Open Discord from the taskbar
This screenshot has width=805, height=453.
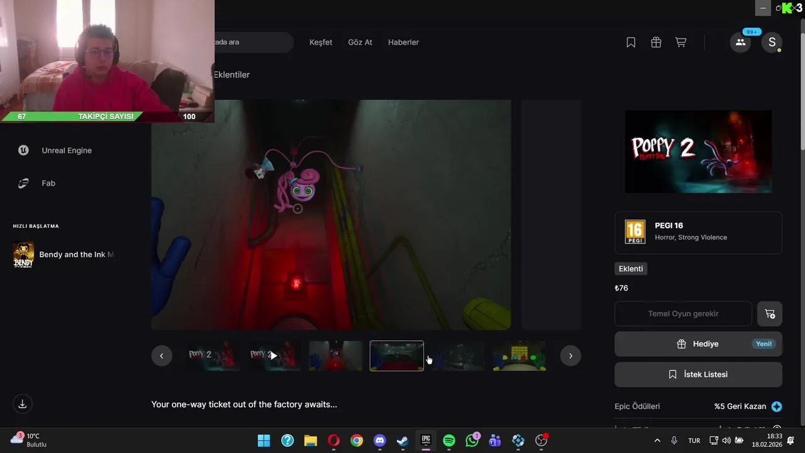(x=380, y=440)
